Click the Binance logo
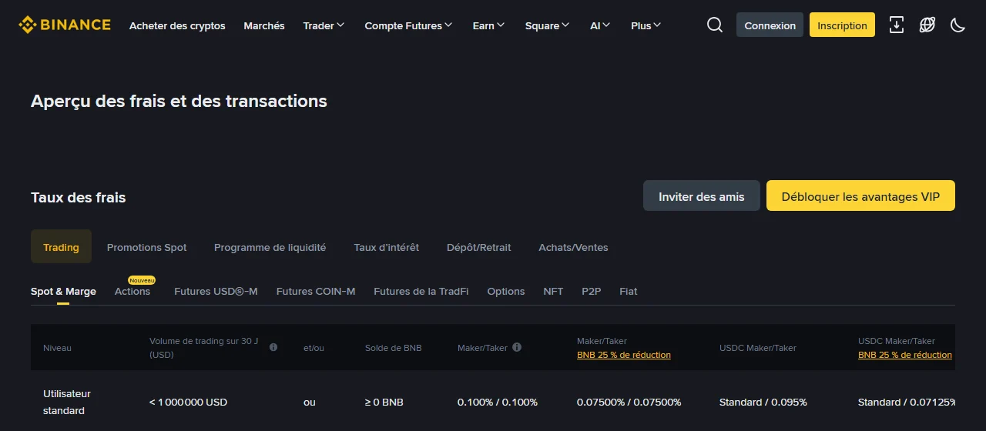 click(65, 25)
